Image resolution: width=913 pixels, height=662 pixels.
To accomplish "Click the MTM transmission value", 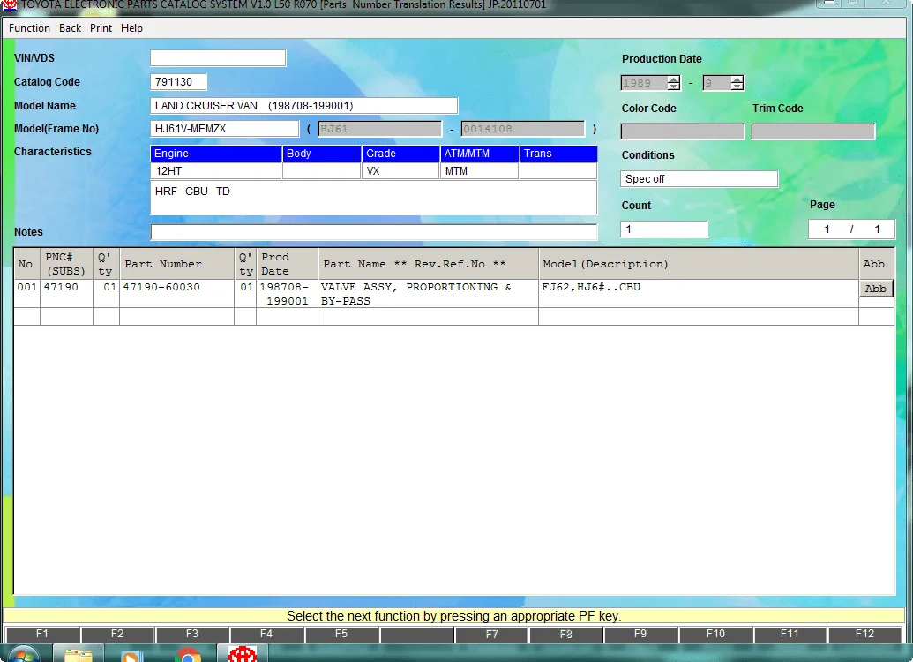I will (480, 170).
